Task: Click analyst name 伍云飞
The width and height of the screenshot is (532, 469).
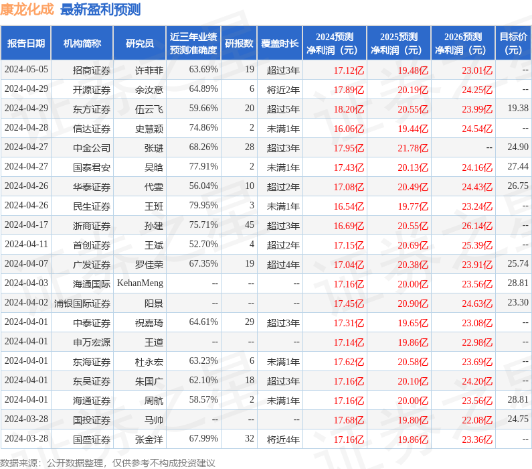Action: click(x=149, y=109)
